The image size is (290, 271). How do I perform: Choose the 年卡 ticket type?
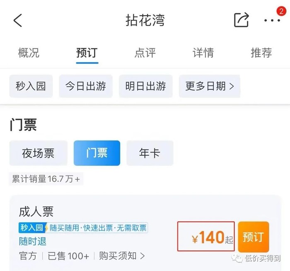coord(150,153)
